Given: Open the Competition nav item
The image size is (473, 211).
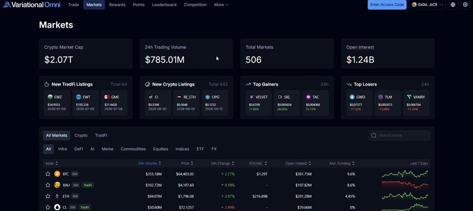Looking at the screenshot, I should [196, 5].
